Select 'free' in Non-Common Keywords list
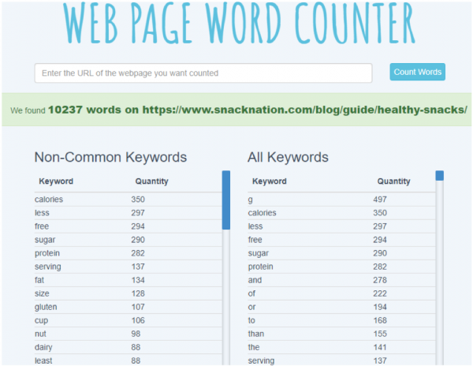This screenshot has height=366, width=473. click(x=42, y=226)
